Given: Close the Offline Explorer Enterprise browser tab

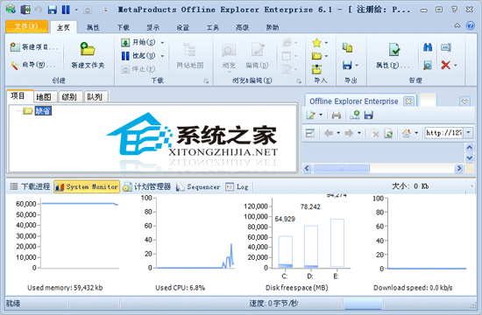Looking at the screenshot, I should [x=408, y=101].
